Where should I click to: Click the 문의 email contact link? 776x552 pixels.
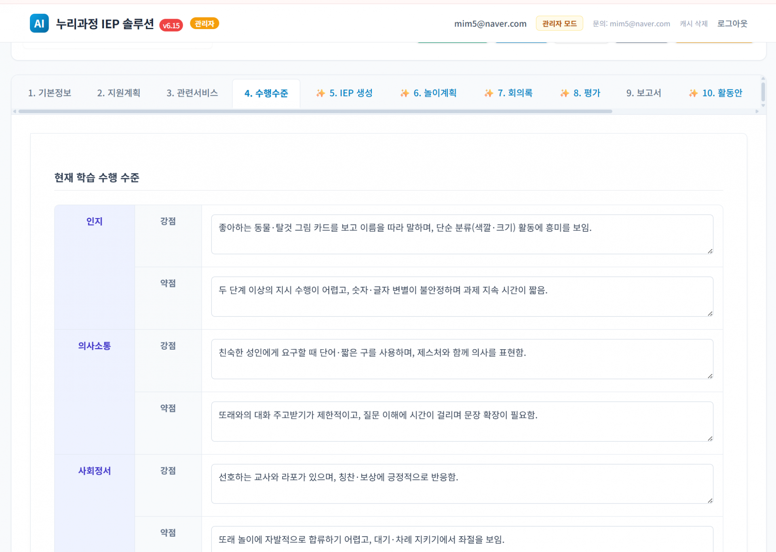pos(631,24)
